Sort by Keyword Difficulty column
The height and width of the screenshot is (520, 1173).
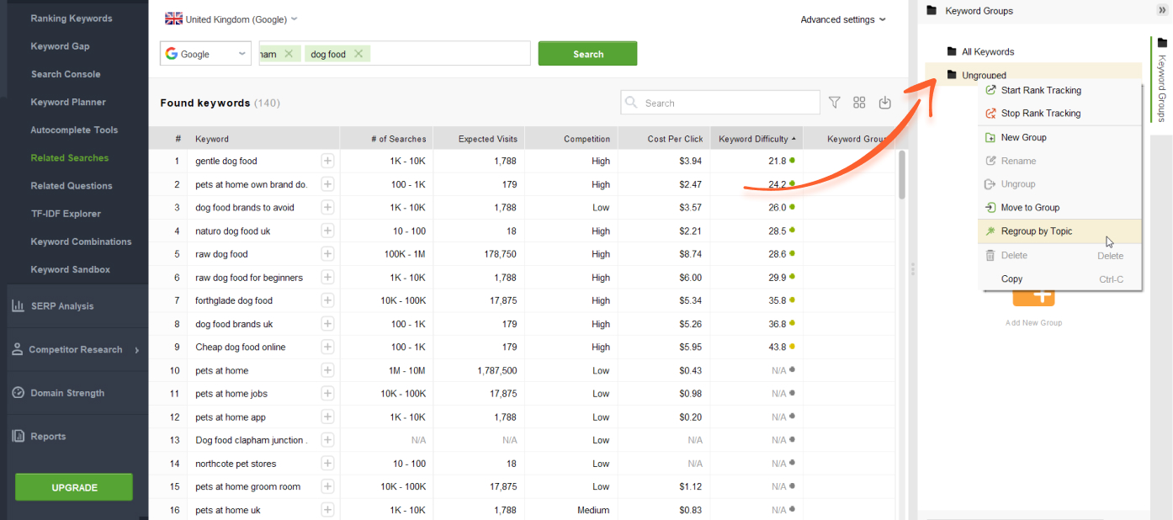click(756, 139)
